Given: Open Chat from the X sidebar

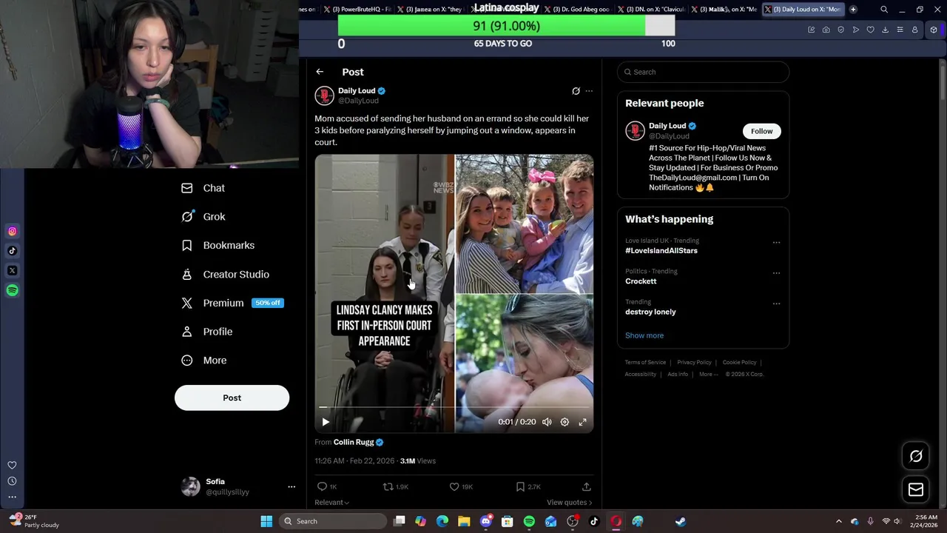Looking at the screenshot, I should (203, 188).
